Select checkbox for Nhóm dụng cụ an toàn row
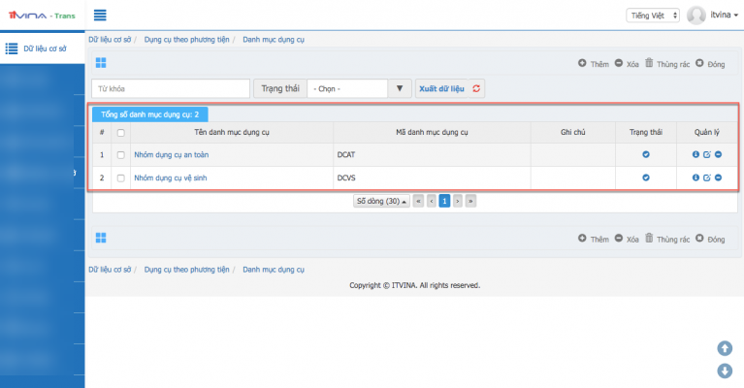744x388 pixels. [120, 154]
